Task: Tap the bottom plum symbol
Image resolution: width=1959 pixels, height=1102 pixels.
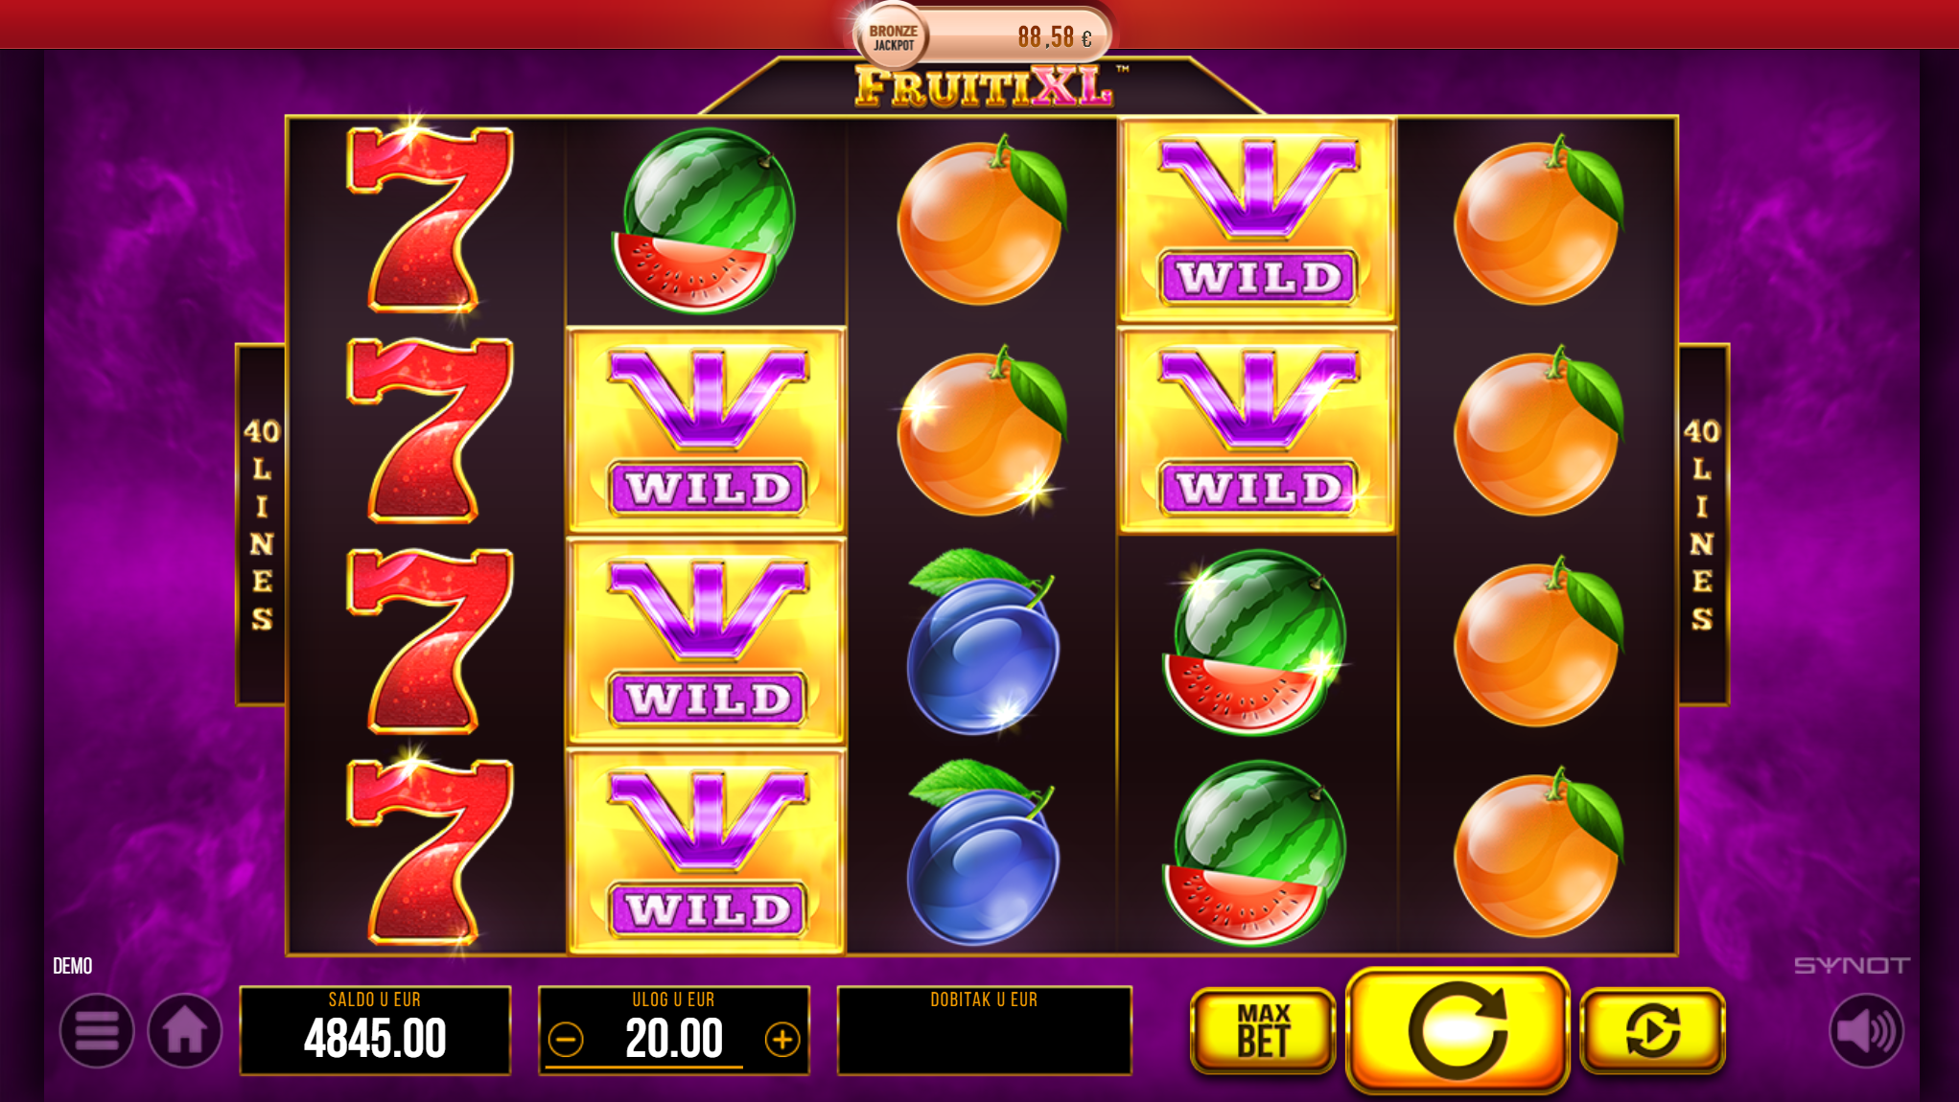Action: 983,851
